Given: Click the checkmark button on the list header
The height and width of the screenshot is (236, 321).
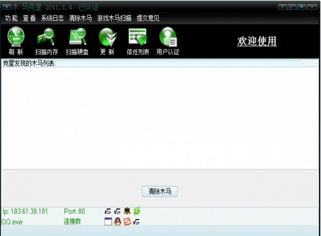Looking at the screenshot, I should 303,63.
